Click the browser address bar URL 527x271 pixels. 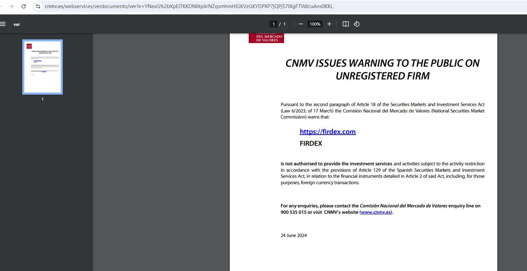(189, 6)
